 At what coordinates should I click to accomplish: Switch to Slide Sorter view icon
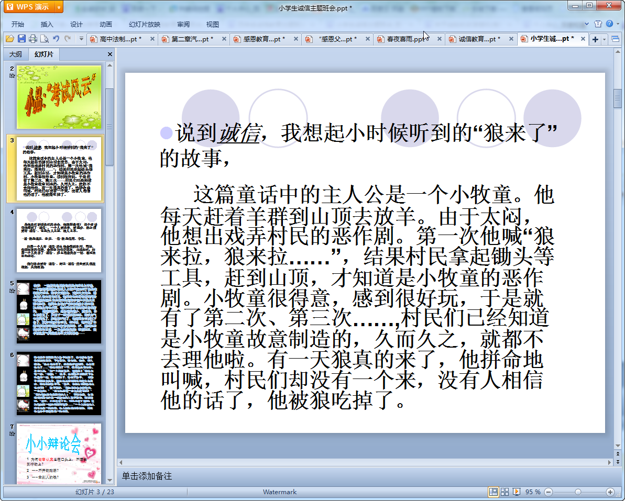(x=505, y=492)
